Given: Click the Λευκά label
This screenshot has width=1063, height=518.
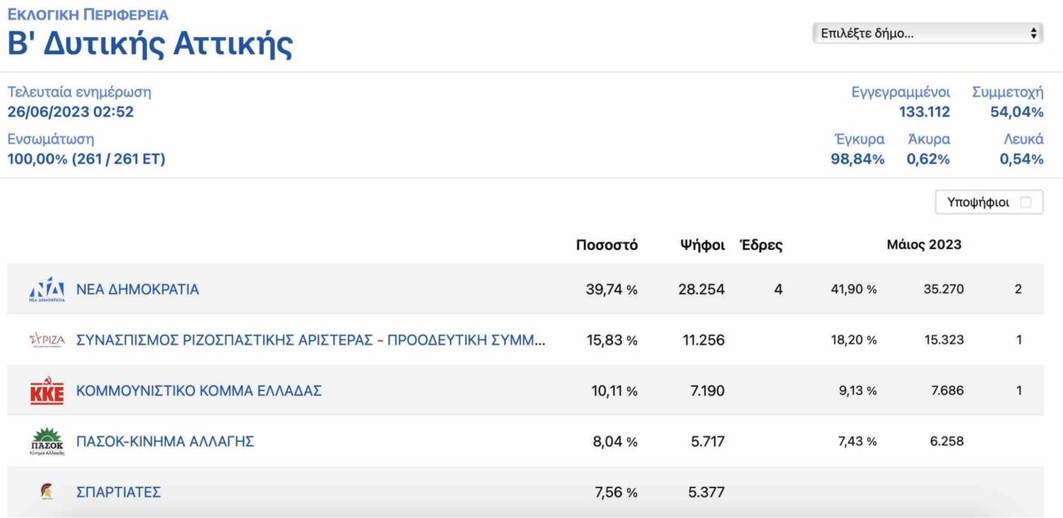Looking at the screenshot, I should [1023, 139].
